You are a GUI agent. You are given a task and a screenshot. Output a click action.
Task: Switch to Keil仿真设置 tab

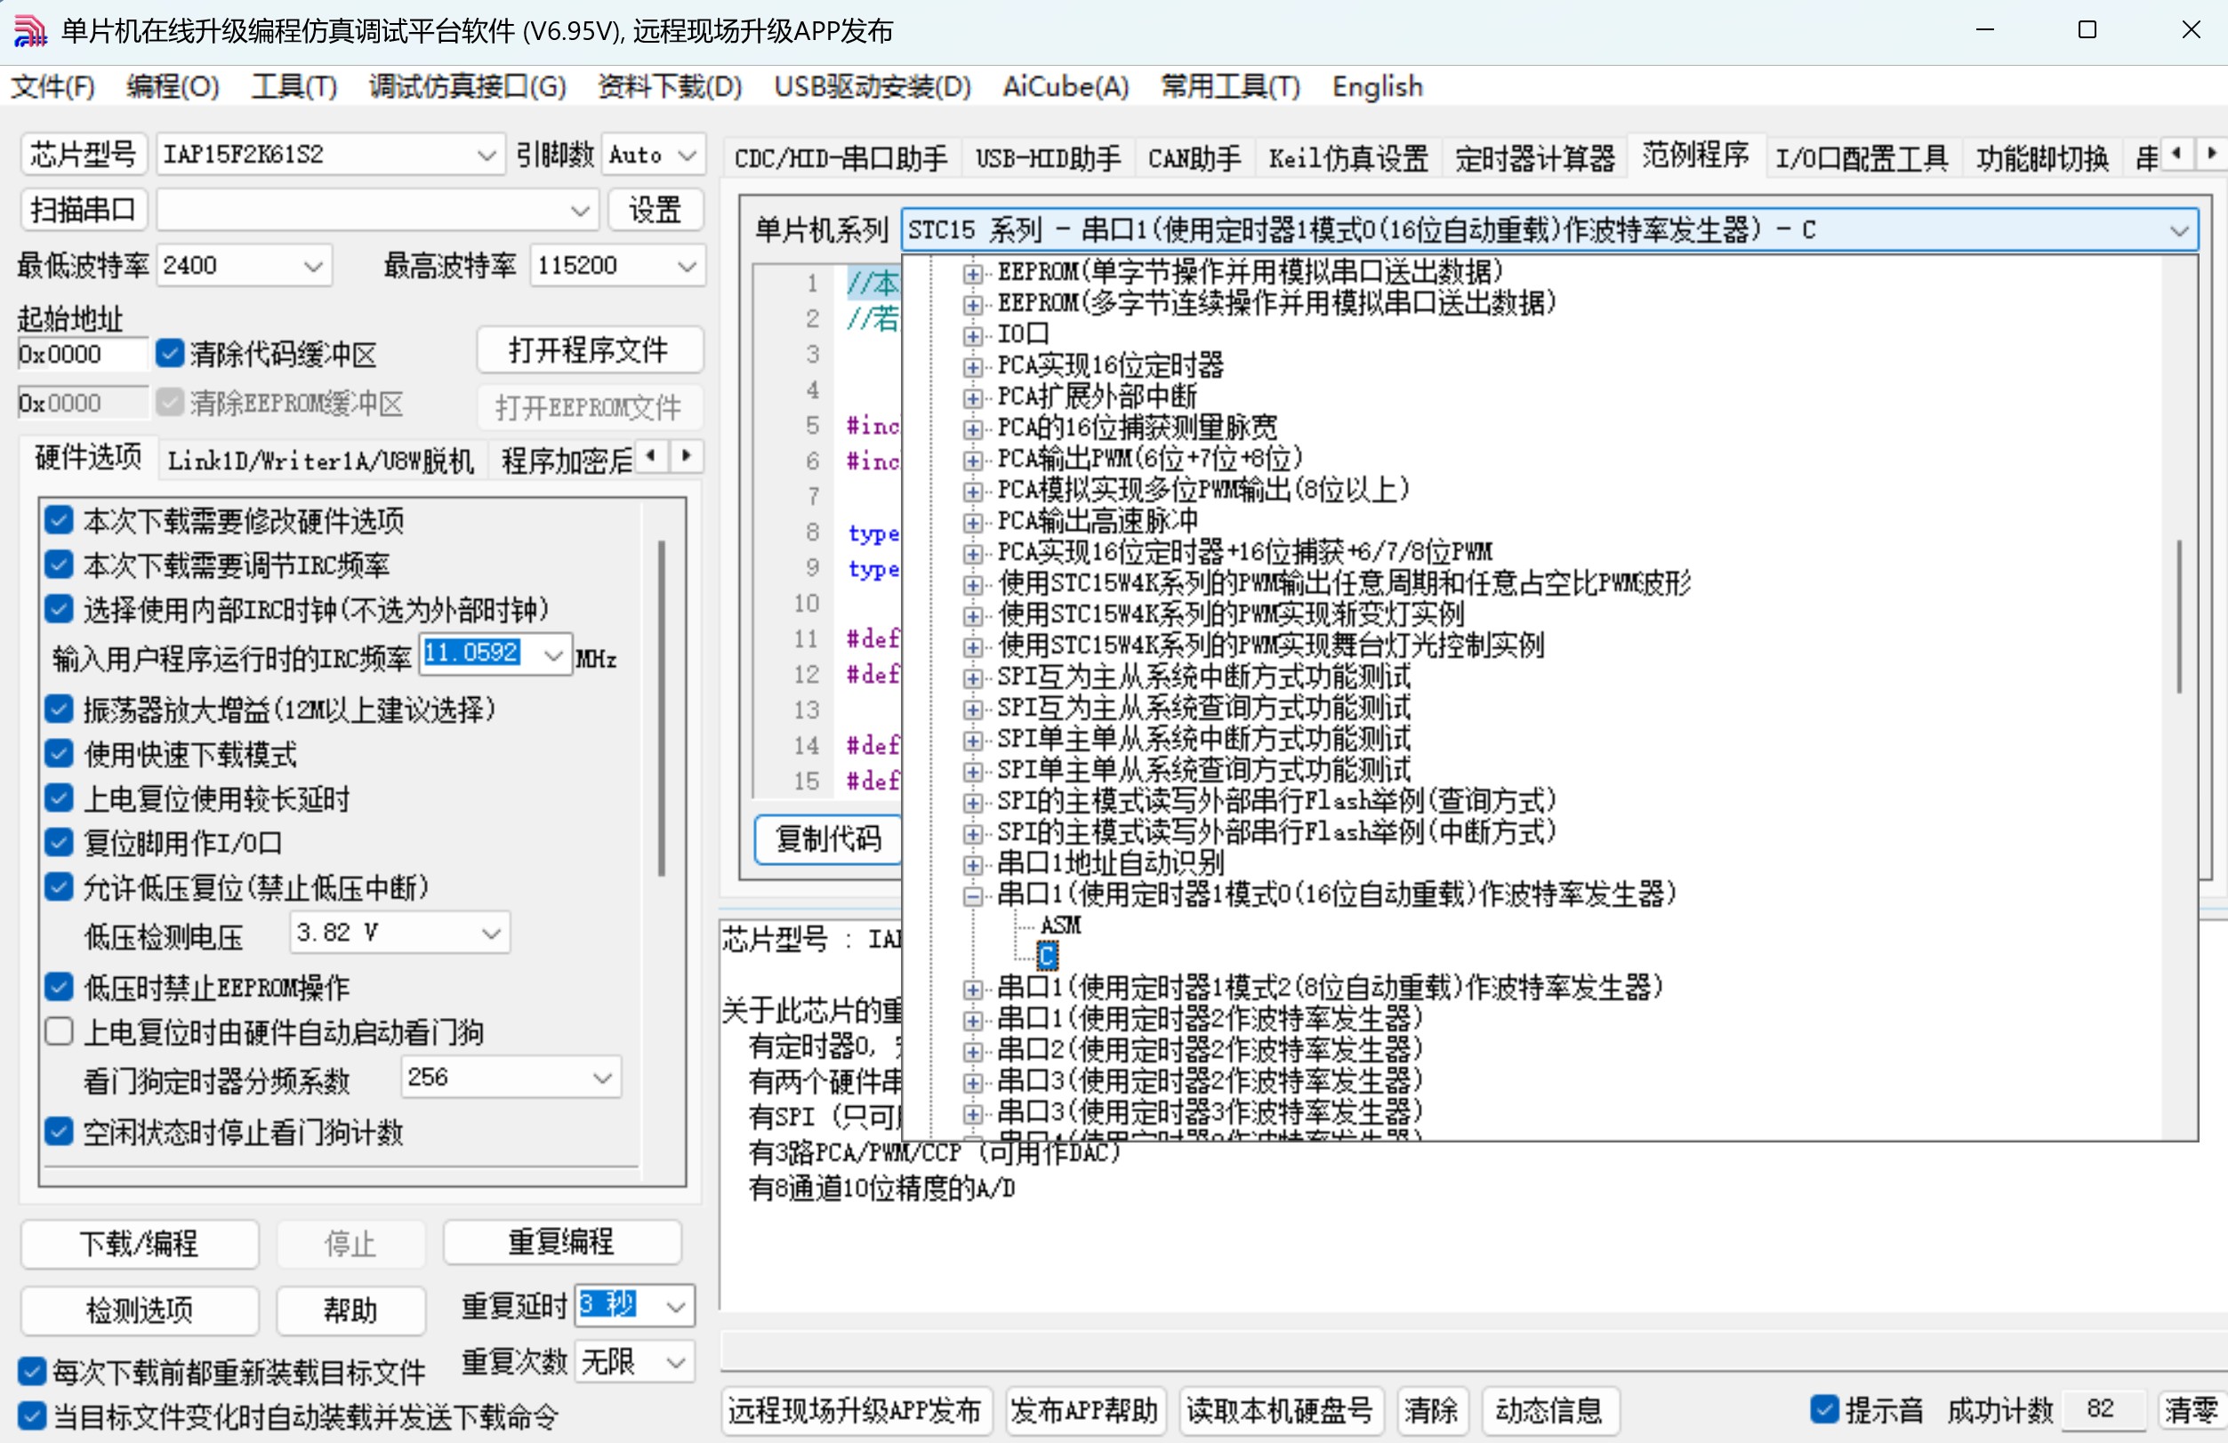click(1348, 158)
